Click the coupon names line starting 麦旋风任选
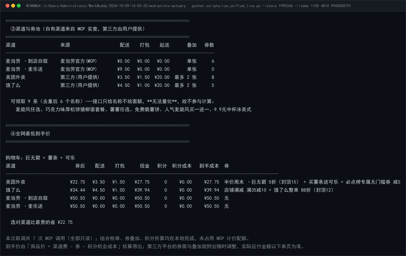The height and width of the screenshot is (256, 406). (133, 109)
